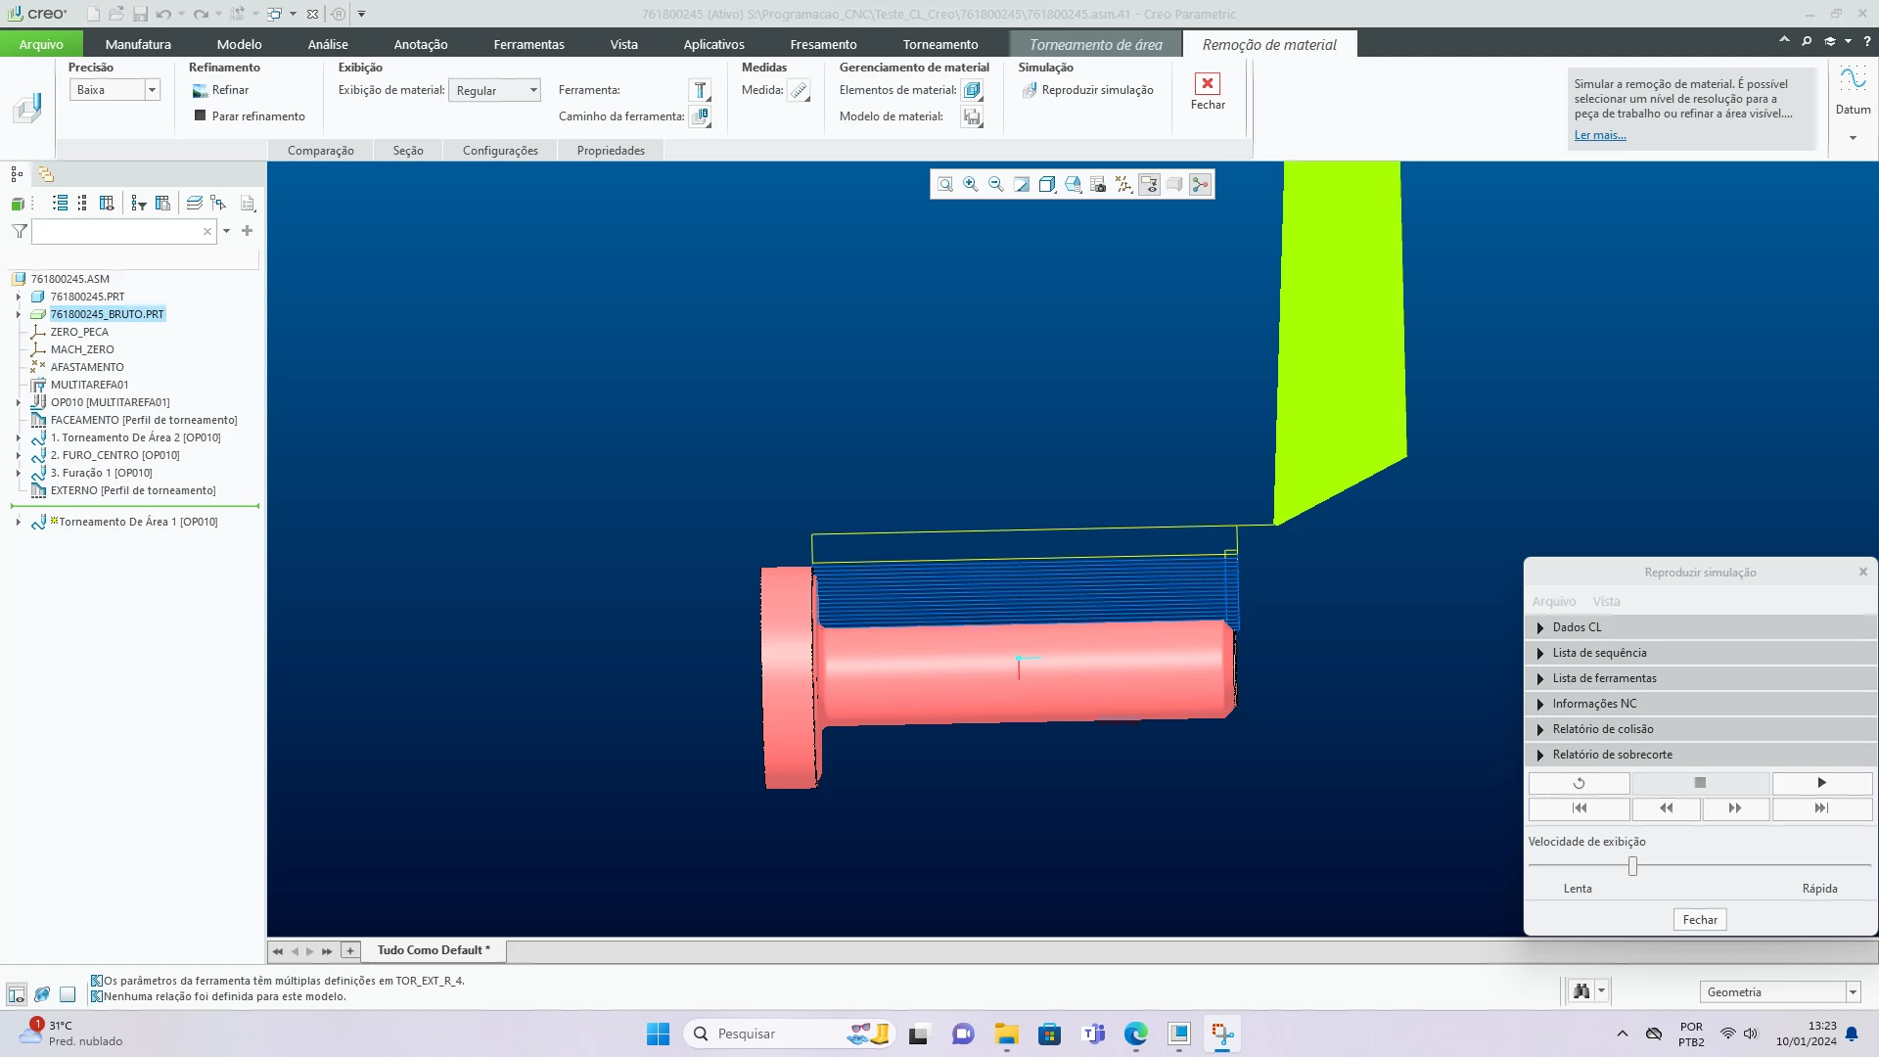The height and width of the screenshot is (1057, 1879).
Task: Open the Torneamento ribbon tab
Action: (x=939, y=44)
